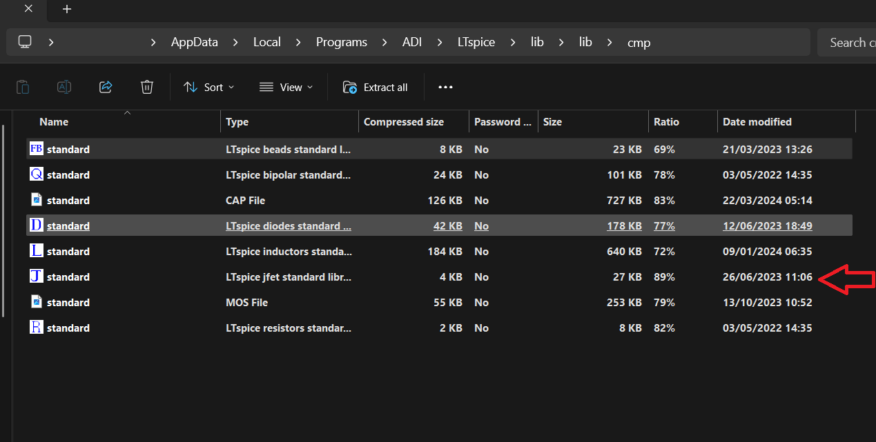Sort by Date modified column header
Screen dimensions: 876x442
[x=757, y=121]
